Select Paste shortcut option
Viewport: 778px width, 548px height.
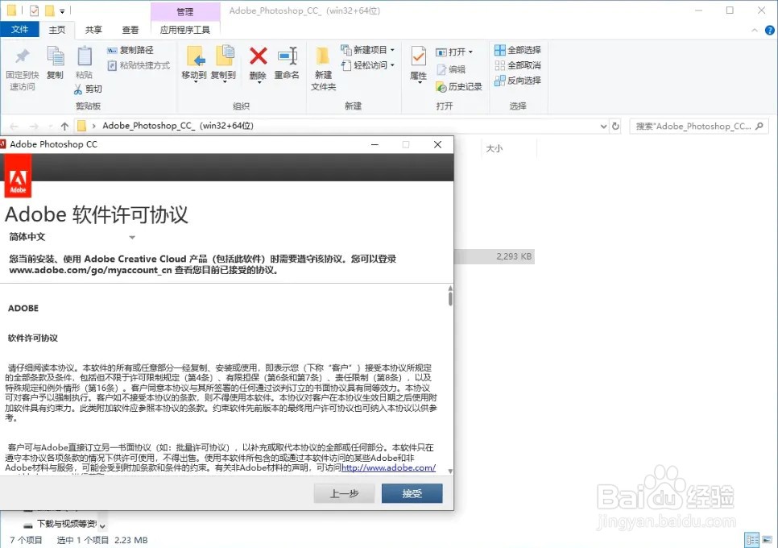click(139, 65)
